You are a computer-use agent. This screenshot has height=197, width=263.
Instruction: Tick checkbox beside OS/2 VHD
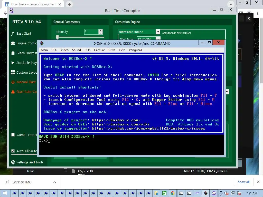pyautogui.click(x=65, y=170)
